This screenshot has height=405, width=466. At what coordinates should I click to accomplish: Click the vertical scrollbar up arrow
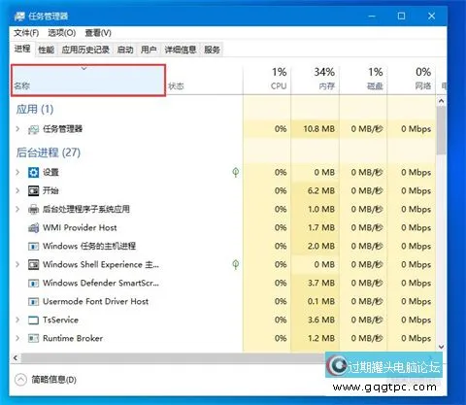pos(441,101)
